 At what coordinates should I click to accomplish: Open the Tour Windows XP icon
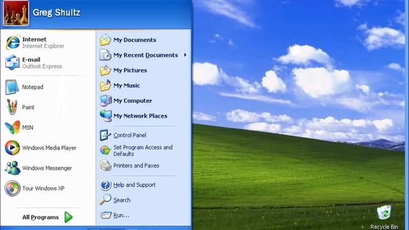coord(12,188)
